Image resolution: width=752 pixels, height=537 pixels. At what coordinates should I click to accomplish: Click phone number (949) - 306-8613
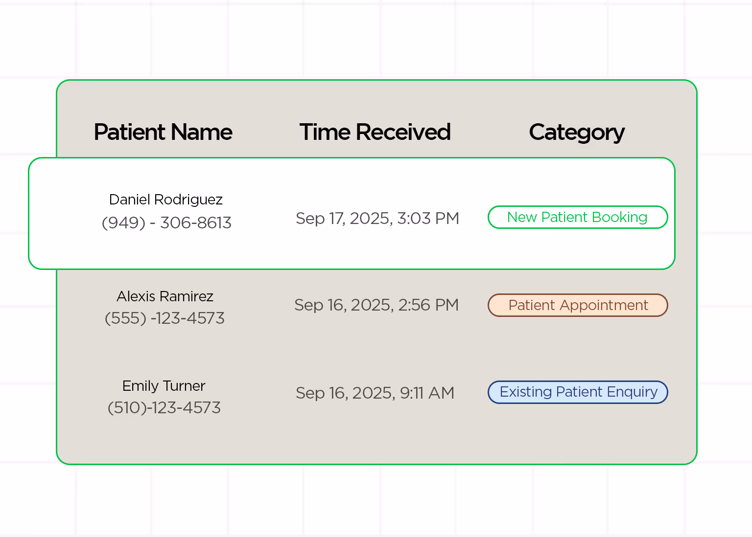tap(166, 223)
